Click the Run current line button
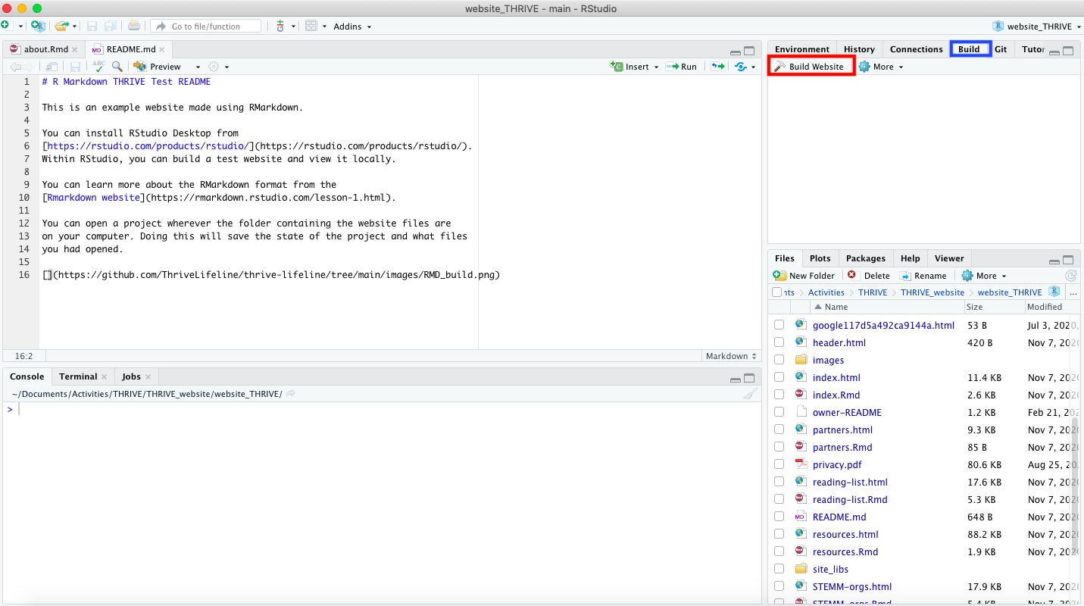Screen dimensions: 1084x606 click(x=681, y=67)
